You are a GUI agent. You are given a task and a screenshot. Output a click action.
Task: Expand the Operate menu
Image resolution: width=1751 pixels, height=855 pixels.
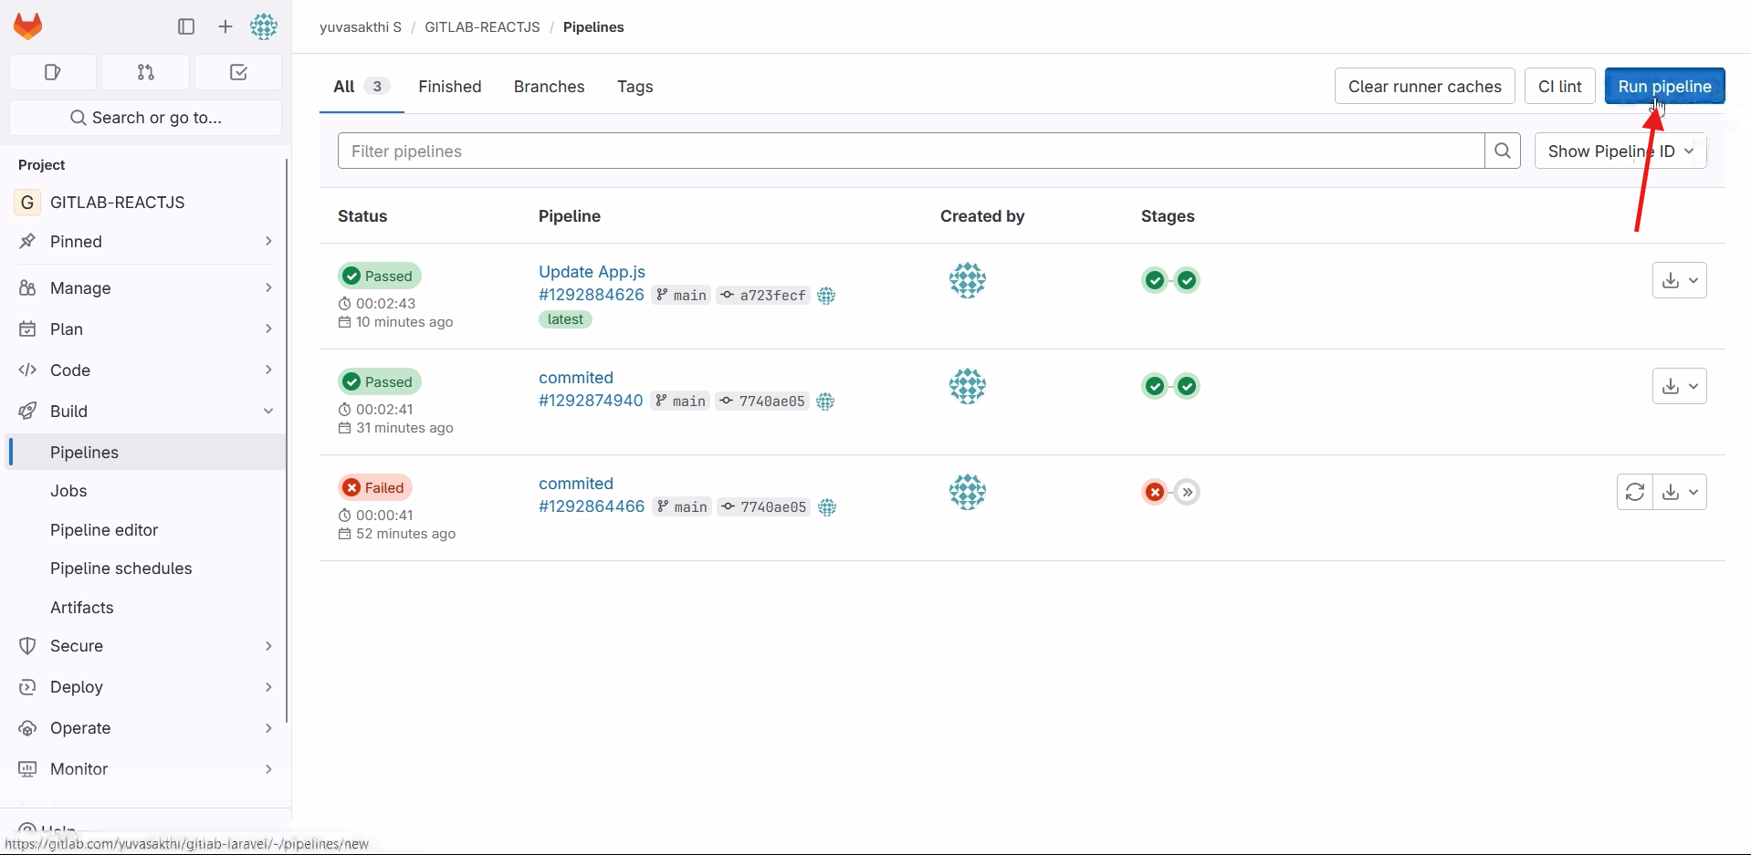tap(146, 728)
